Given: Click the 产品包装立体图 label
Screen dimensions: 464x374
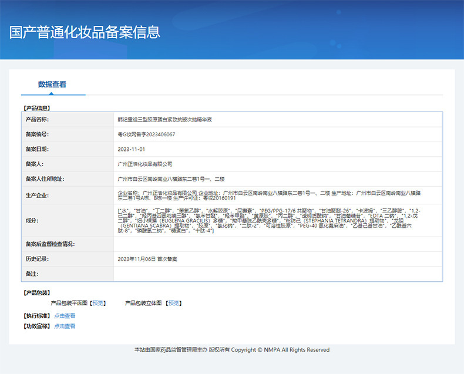Looking at the screenshot, I should [x=143, y=303].
